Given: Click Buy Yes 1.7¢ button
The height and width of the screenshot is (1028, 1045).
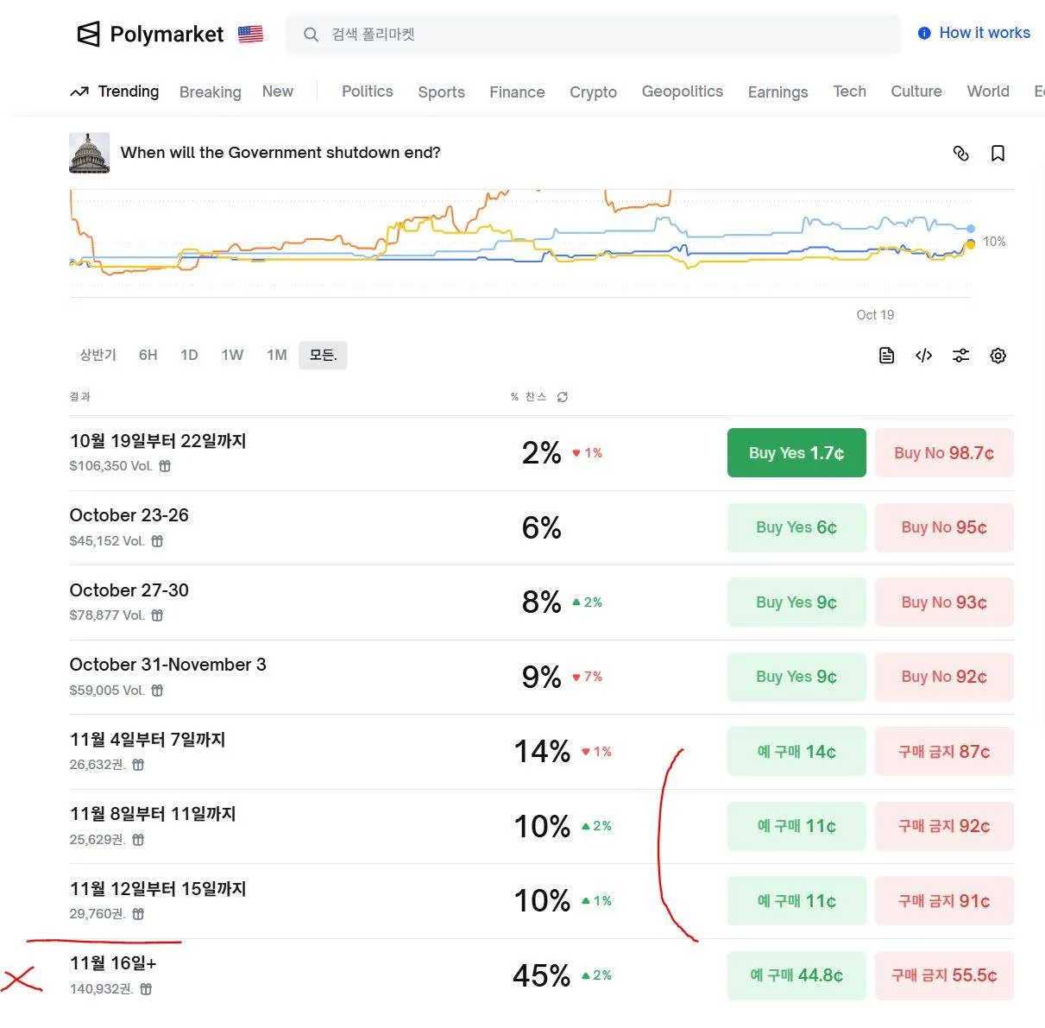Looking at the screenshot, I should pyautogui.click(x=796, y=453).
